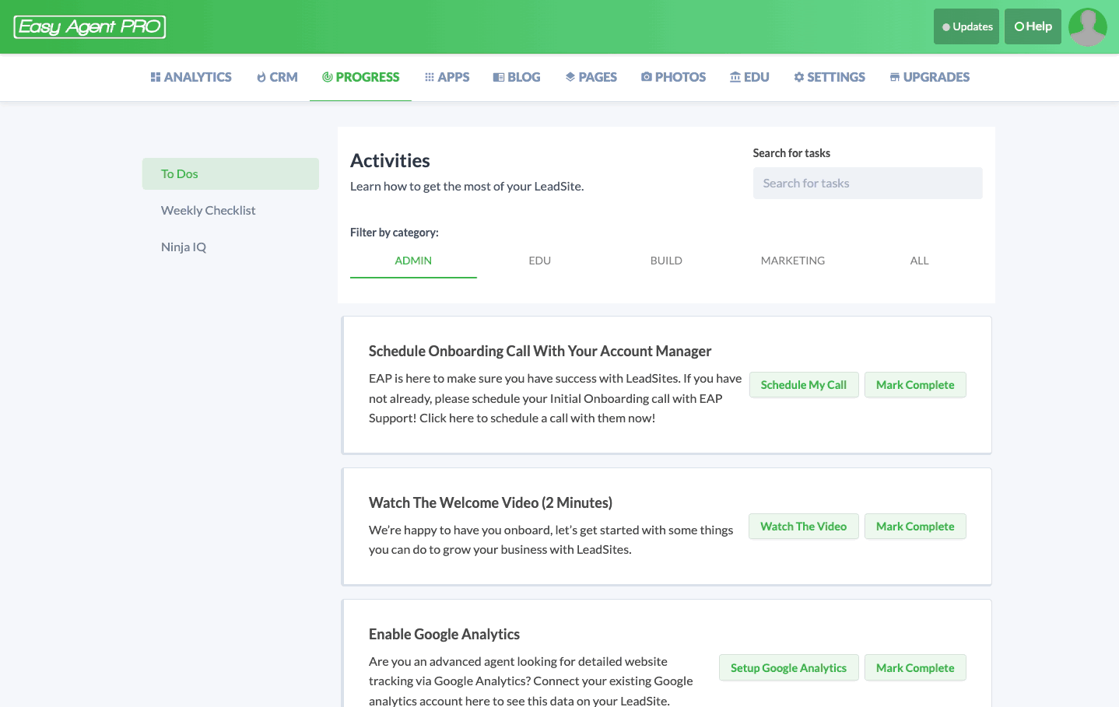Filter activities by MARKETING category
Screen dimensions: 1119x707
coord(793,261)
